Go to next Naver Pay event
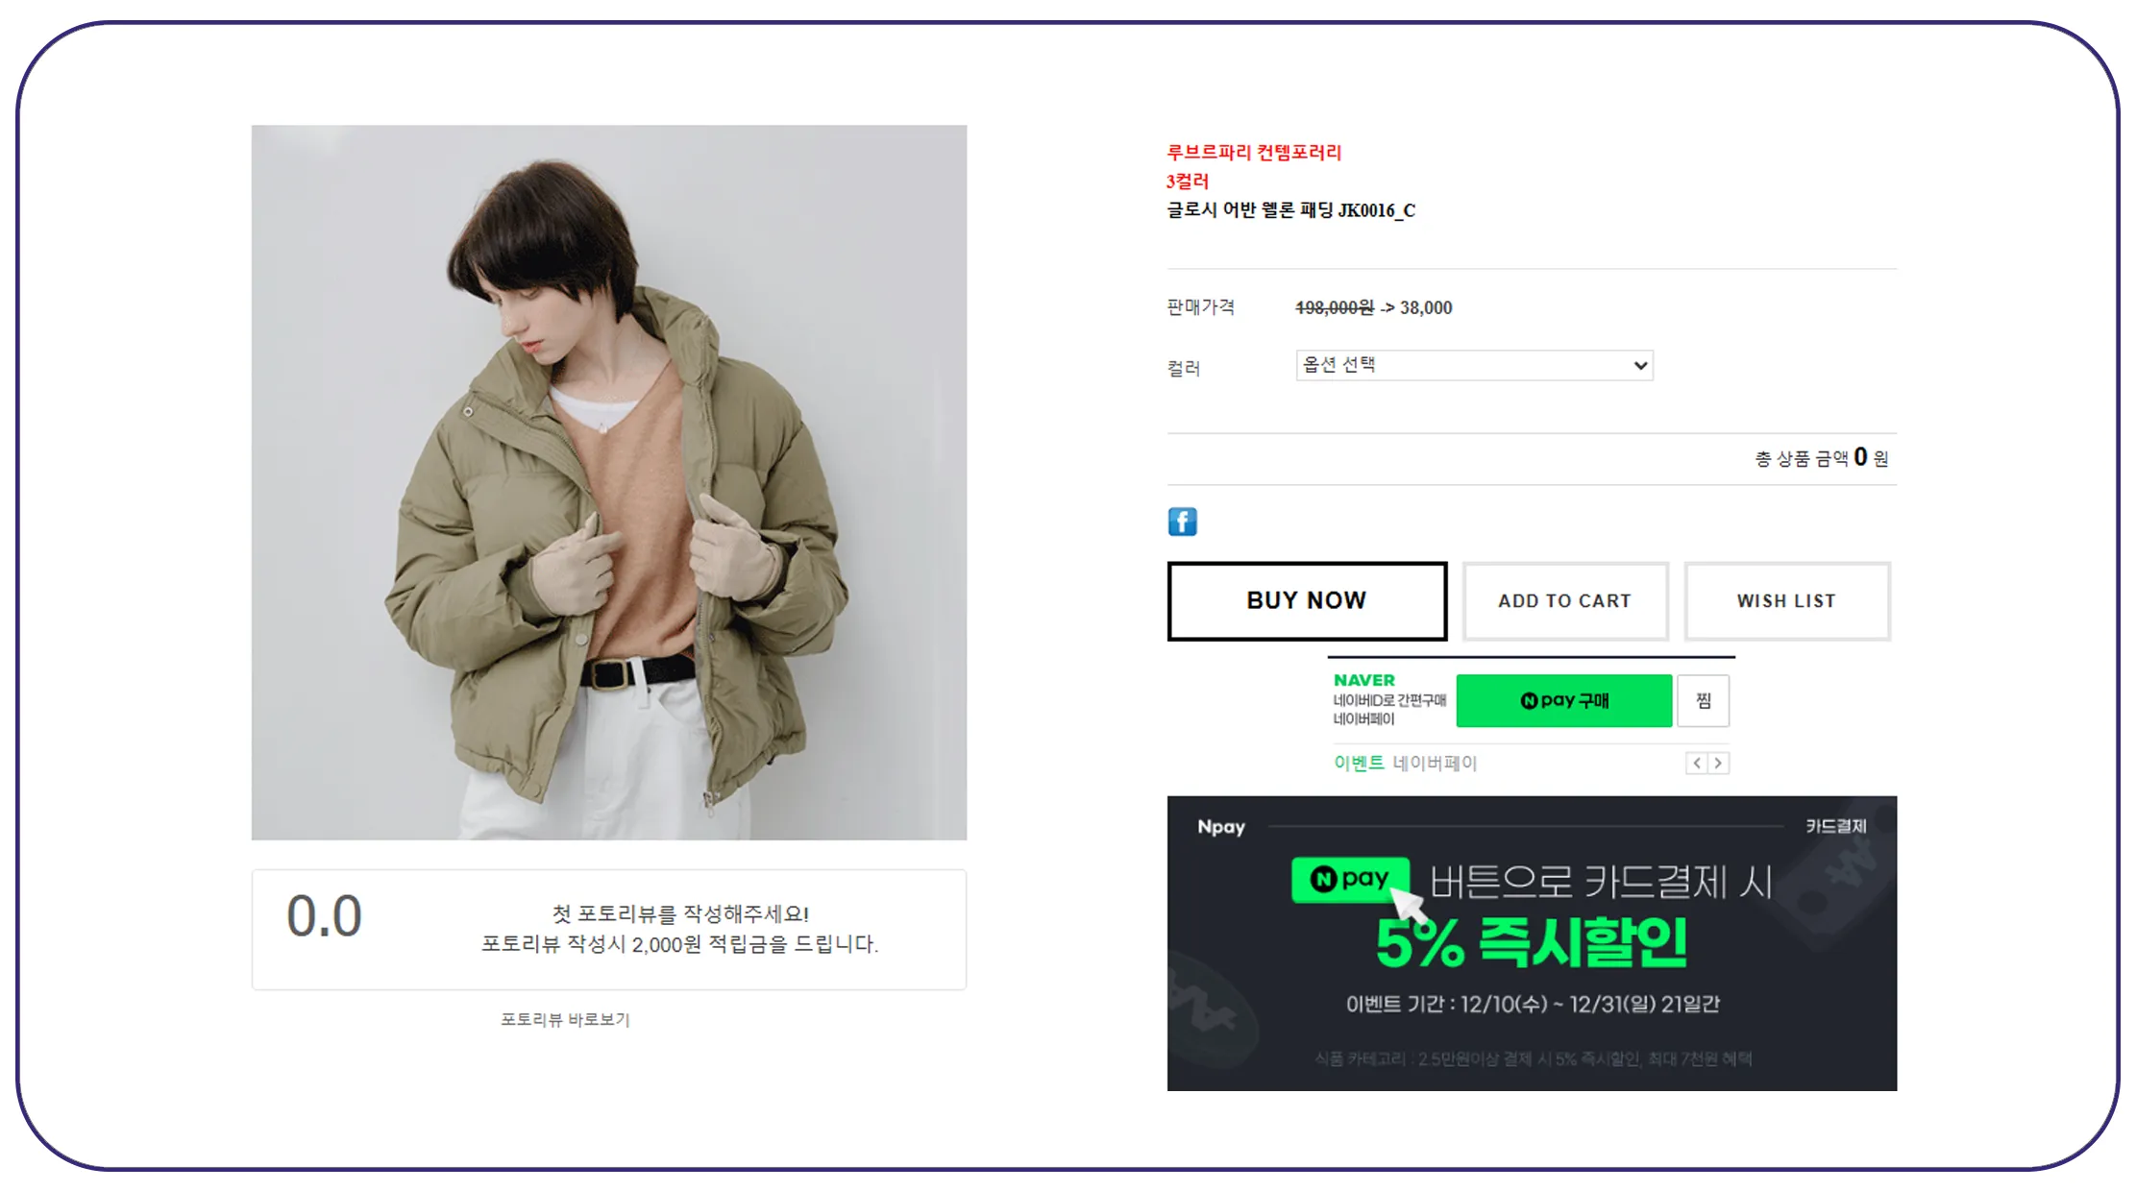 (x=1718, y=763)
